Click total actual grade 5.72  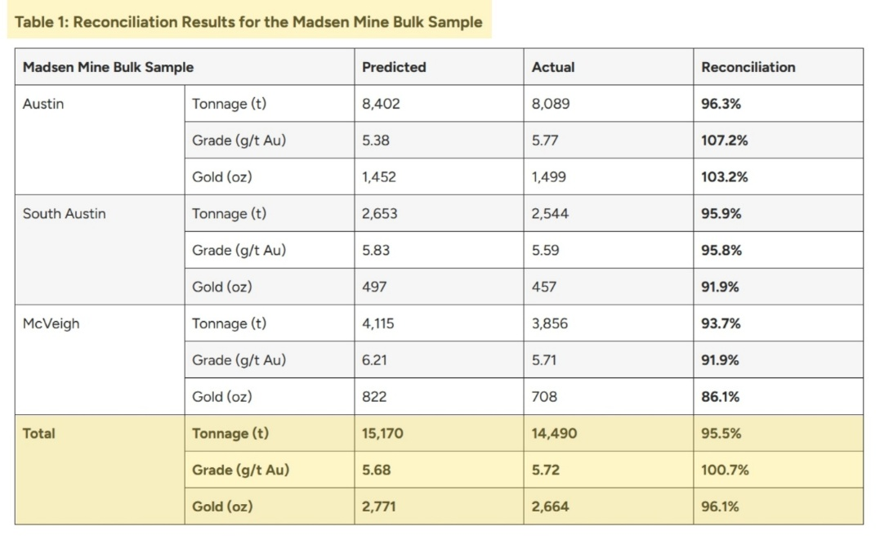[545, 470]
